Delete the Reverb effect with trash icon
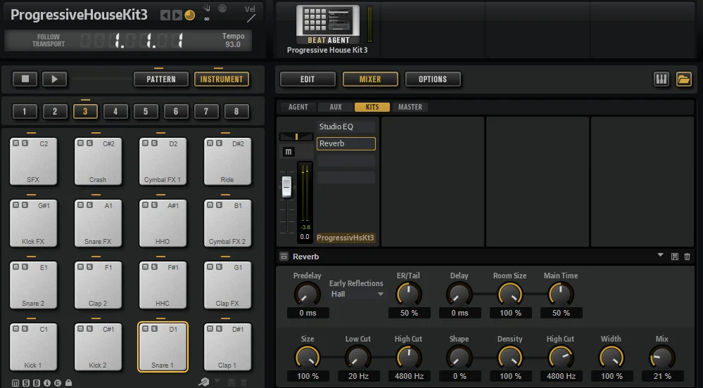Image resolution: width=703 pixels, height=388 pixels. click(687, 257)
